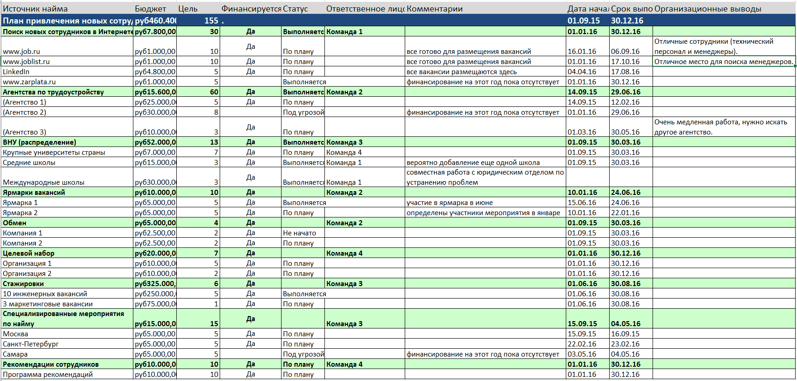Select the due date '23.02.16' cell
The height and width of the screenshot is (381, 797).
631,344
